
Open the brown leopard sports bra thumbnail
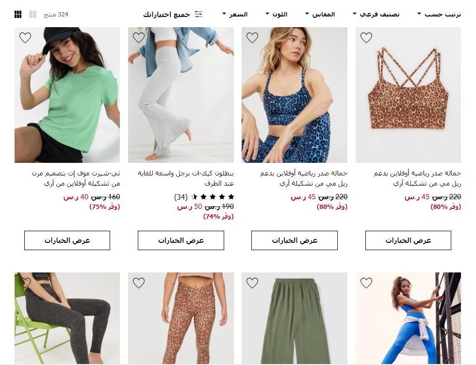click(408, 95)
